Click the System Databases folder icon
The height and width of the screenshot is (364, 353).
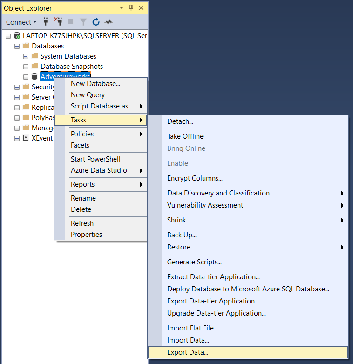(34, 56)
